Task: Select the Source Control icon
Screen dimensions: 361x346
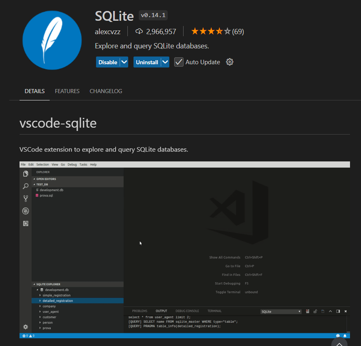Action: pyautogui.click(x=25, y=198)
